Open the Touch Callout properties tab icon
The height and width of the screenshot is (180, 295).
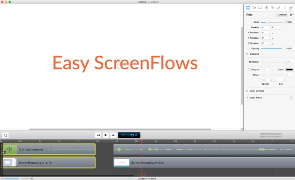click(273, 8)
